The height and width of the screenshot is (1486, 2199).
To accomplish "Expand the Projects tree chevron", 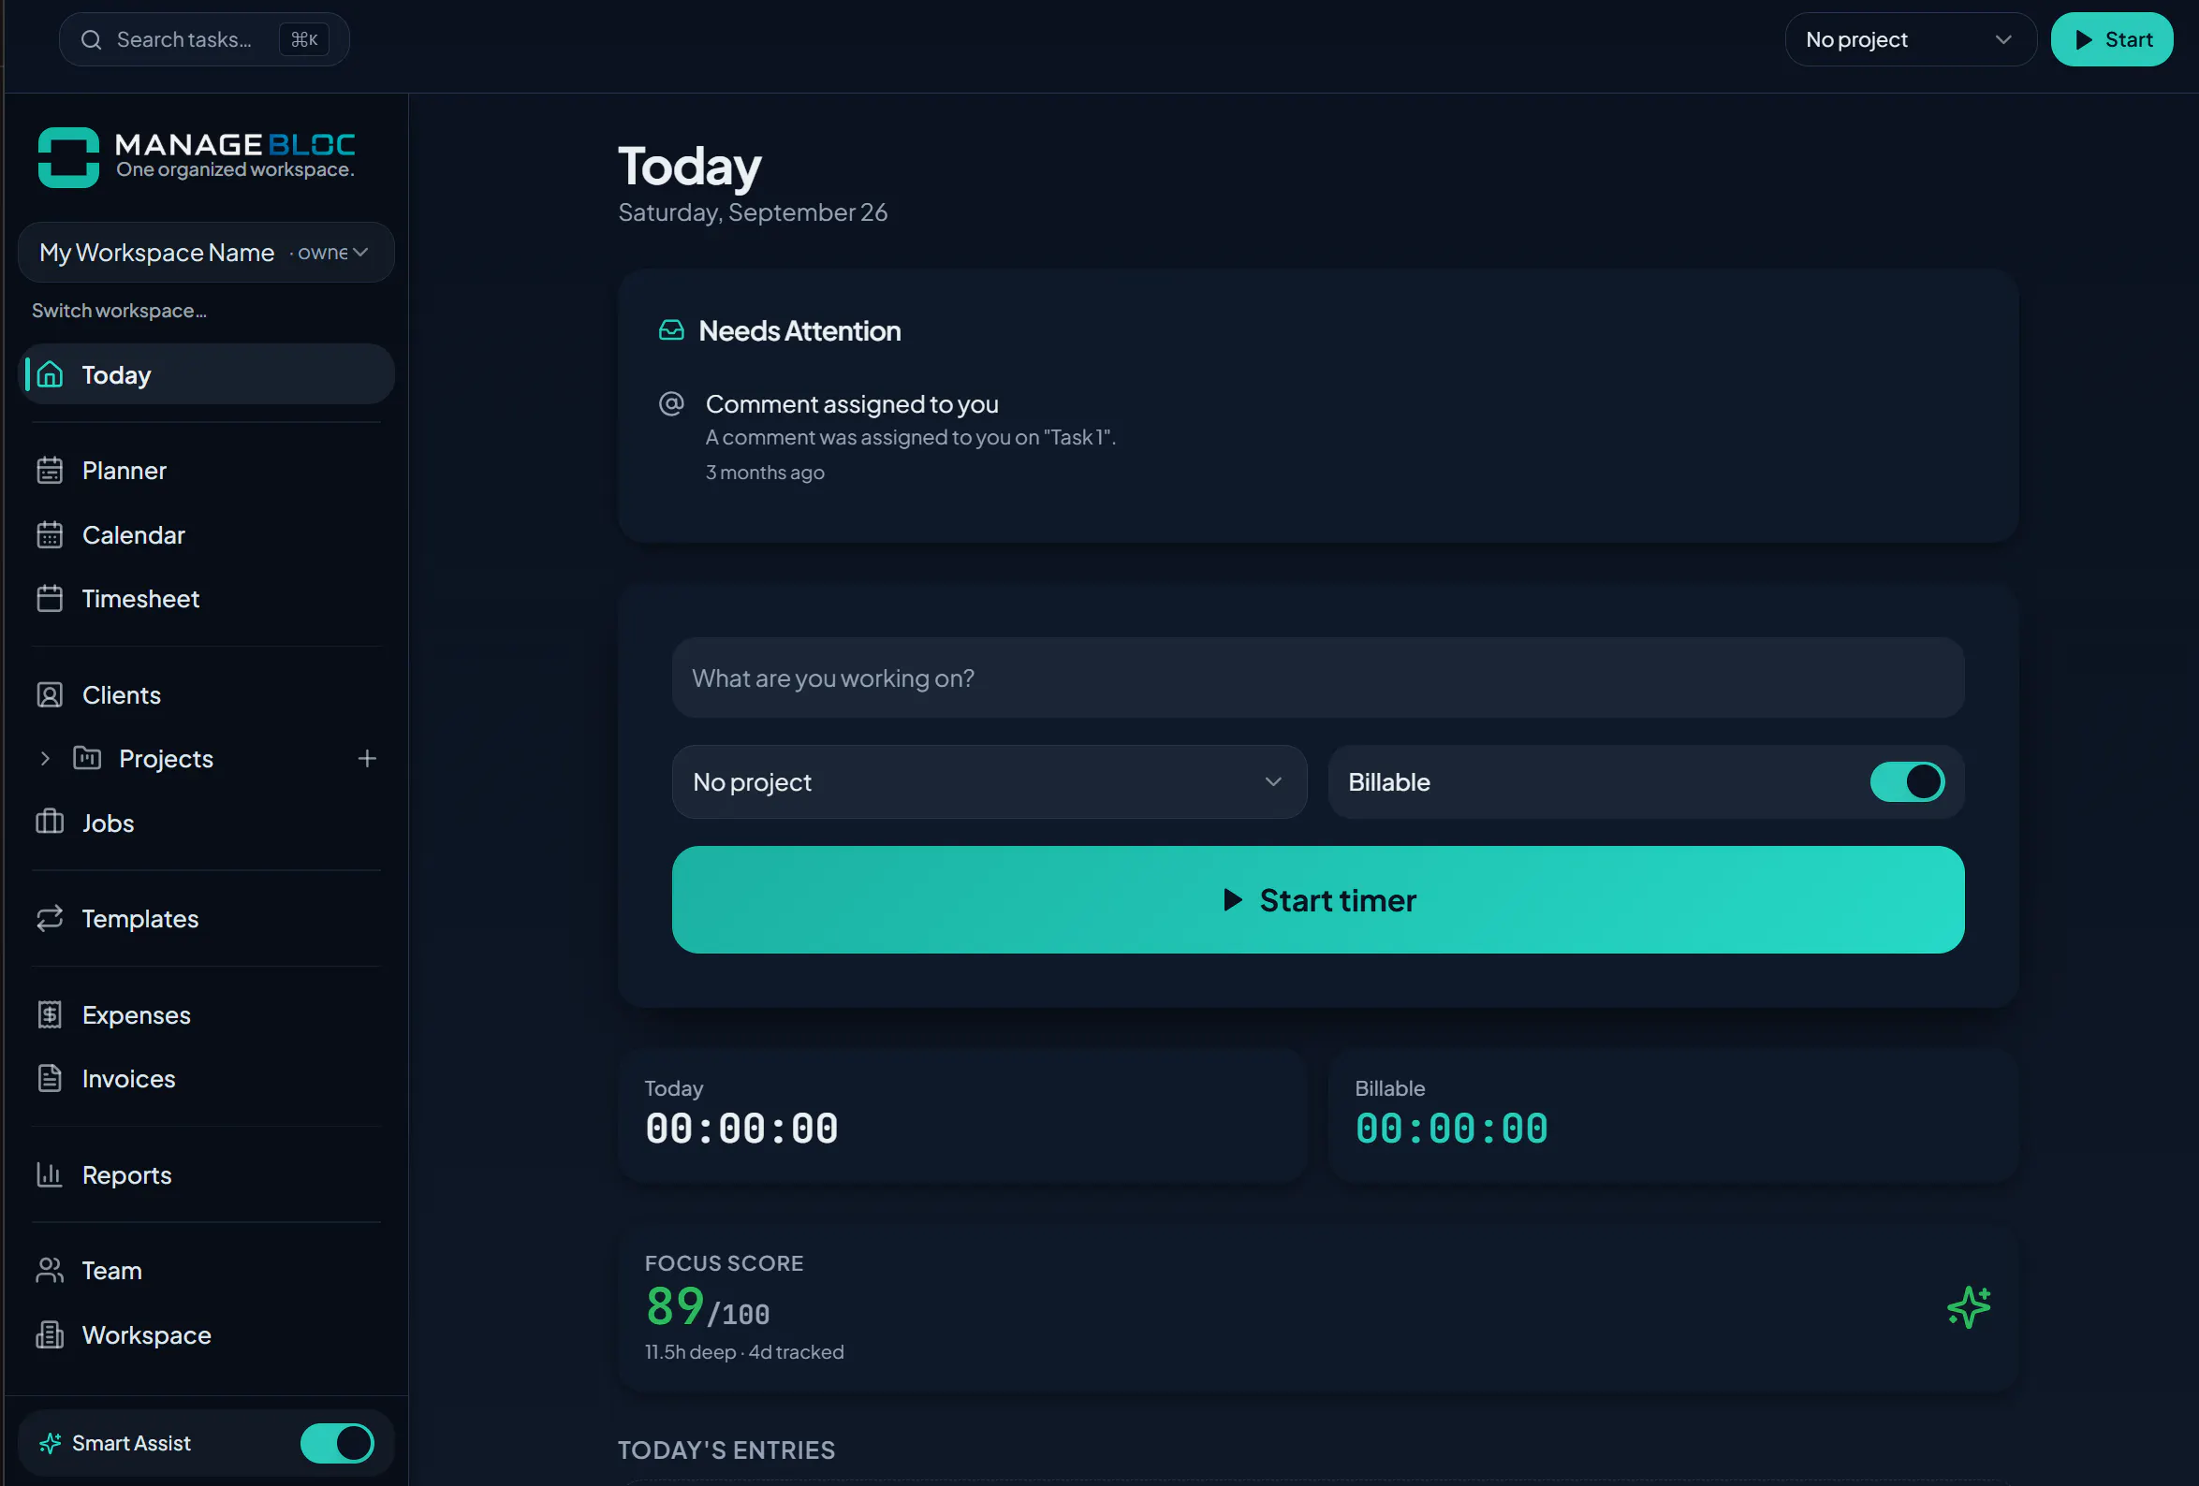I will pos(45,759).
